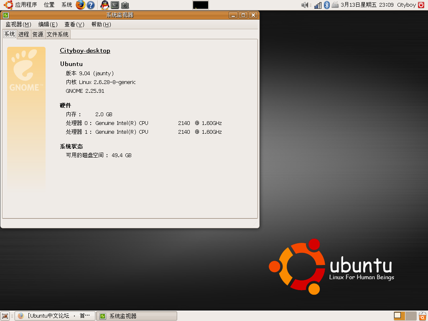Open the 编辑(E) menu
This screenshot has width=428, height=321.
[x=48, y=25]
